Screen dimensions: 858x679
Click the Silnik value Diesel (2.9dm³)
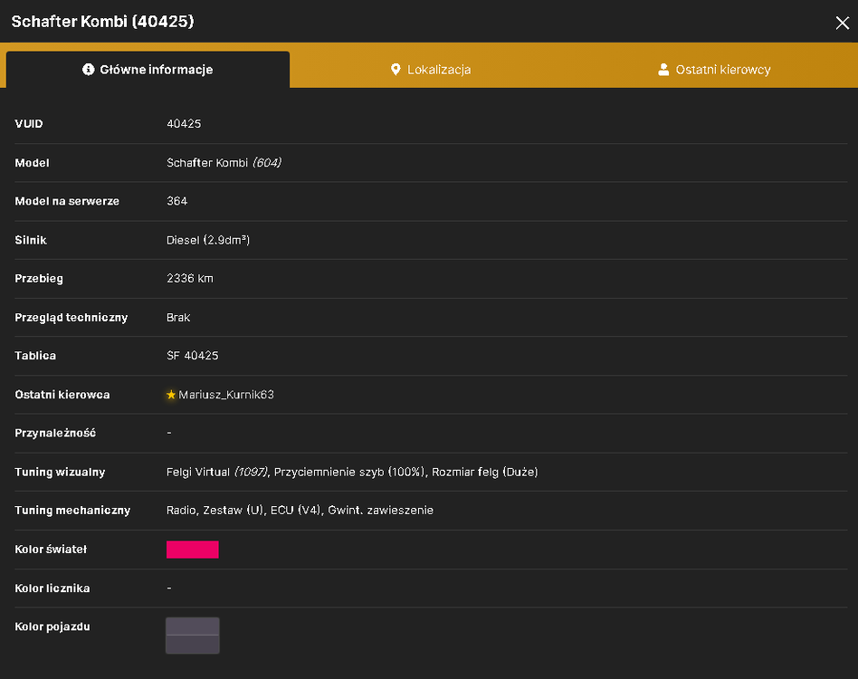pyautogui.click(x=208, y=240)
